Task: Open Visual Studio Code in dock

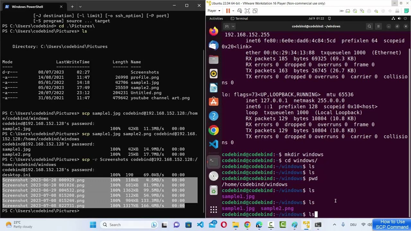Action: click(x=214, y=144)
